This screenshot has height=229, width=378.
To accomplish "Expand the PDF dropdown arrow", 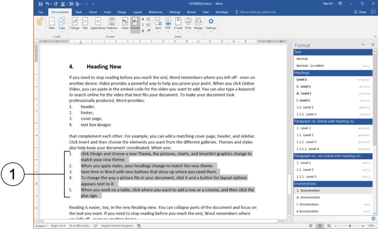I will [168, 32].
